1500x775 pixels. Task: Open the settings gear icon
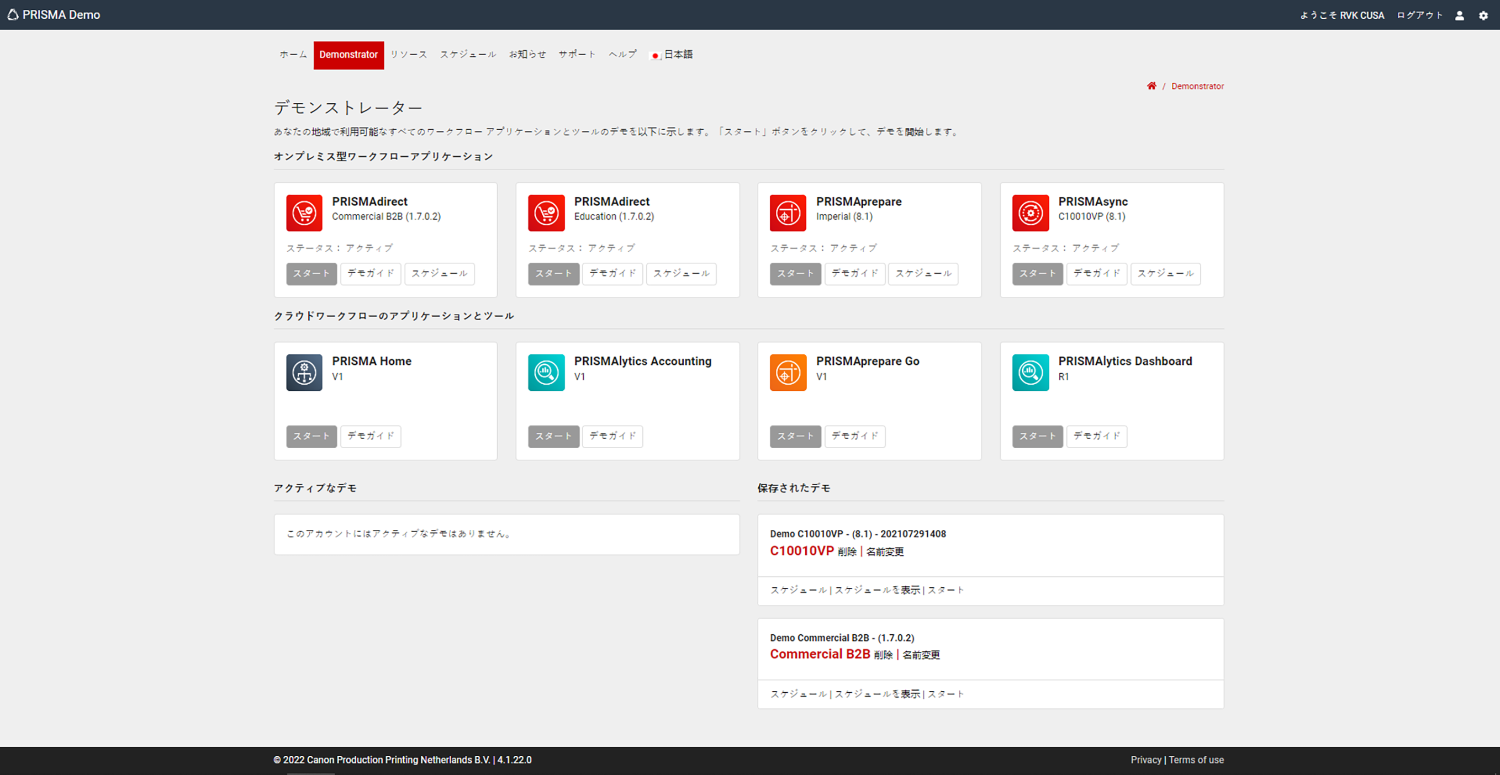(x=1483, y=15)
